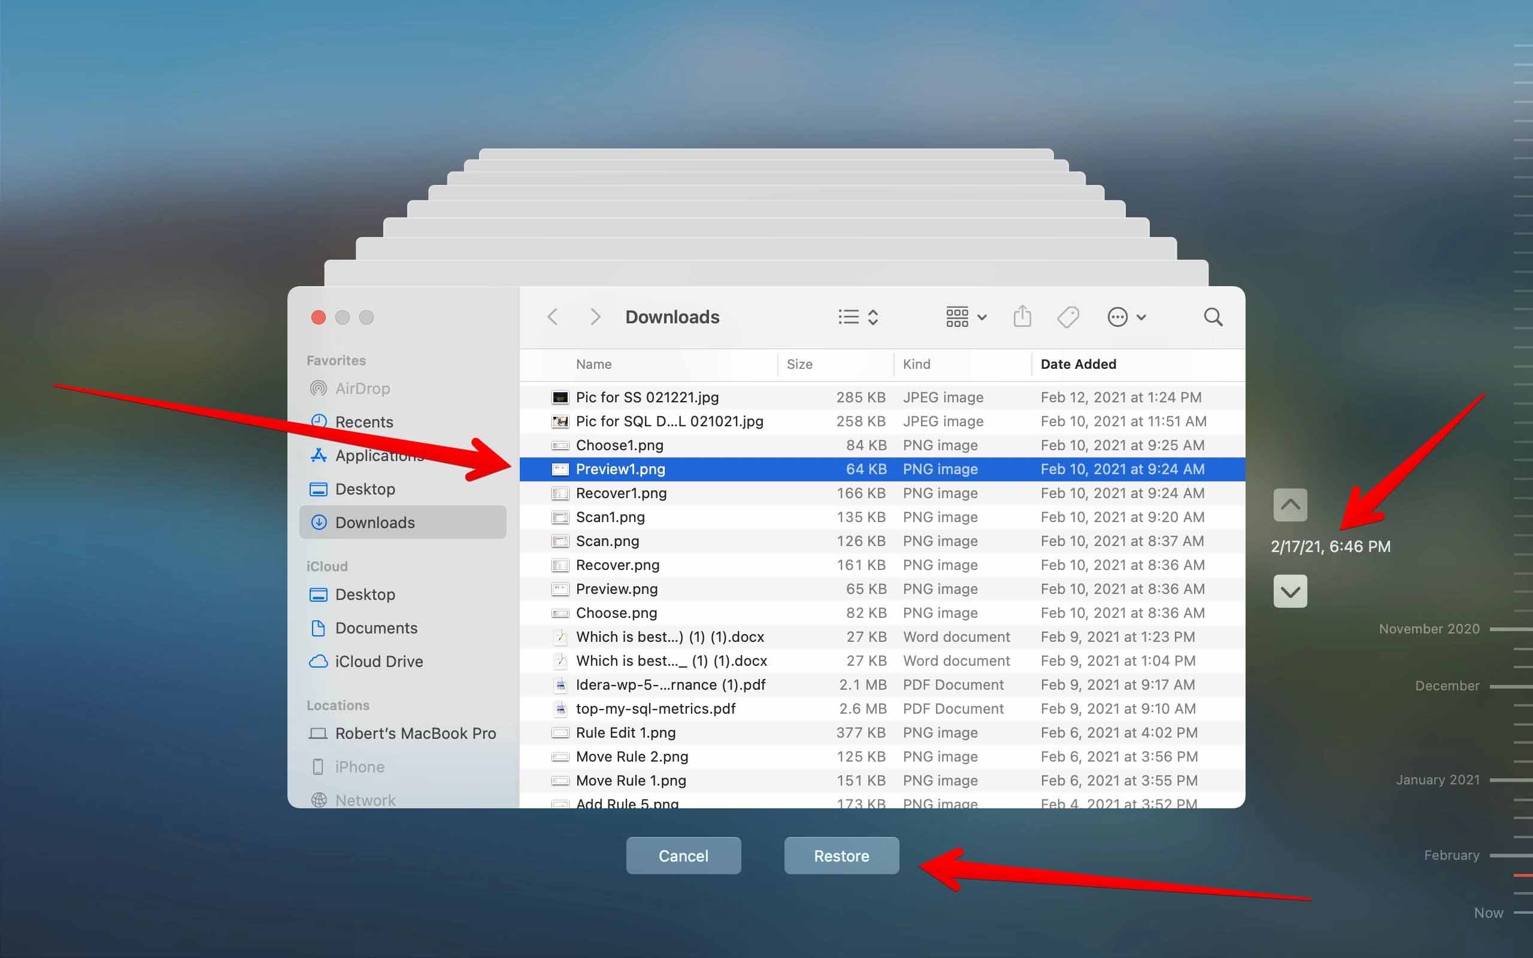
Task: Select Recents in Favorites sidebar
Action: coord(364,420)
